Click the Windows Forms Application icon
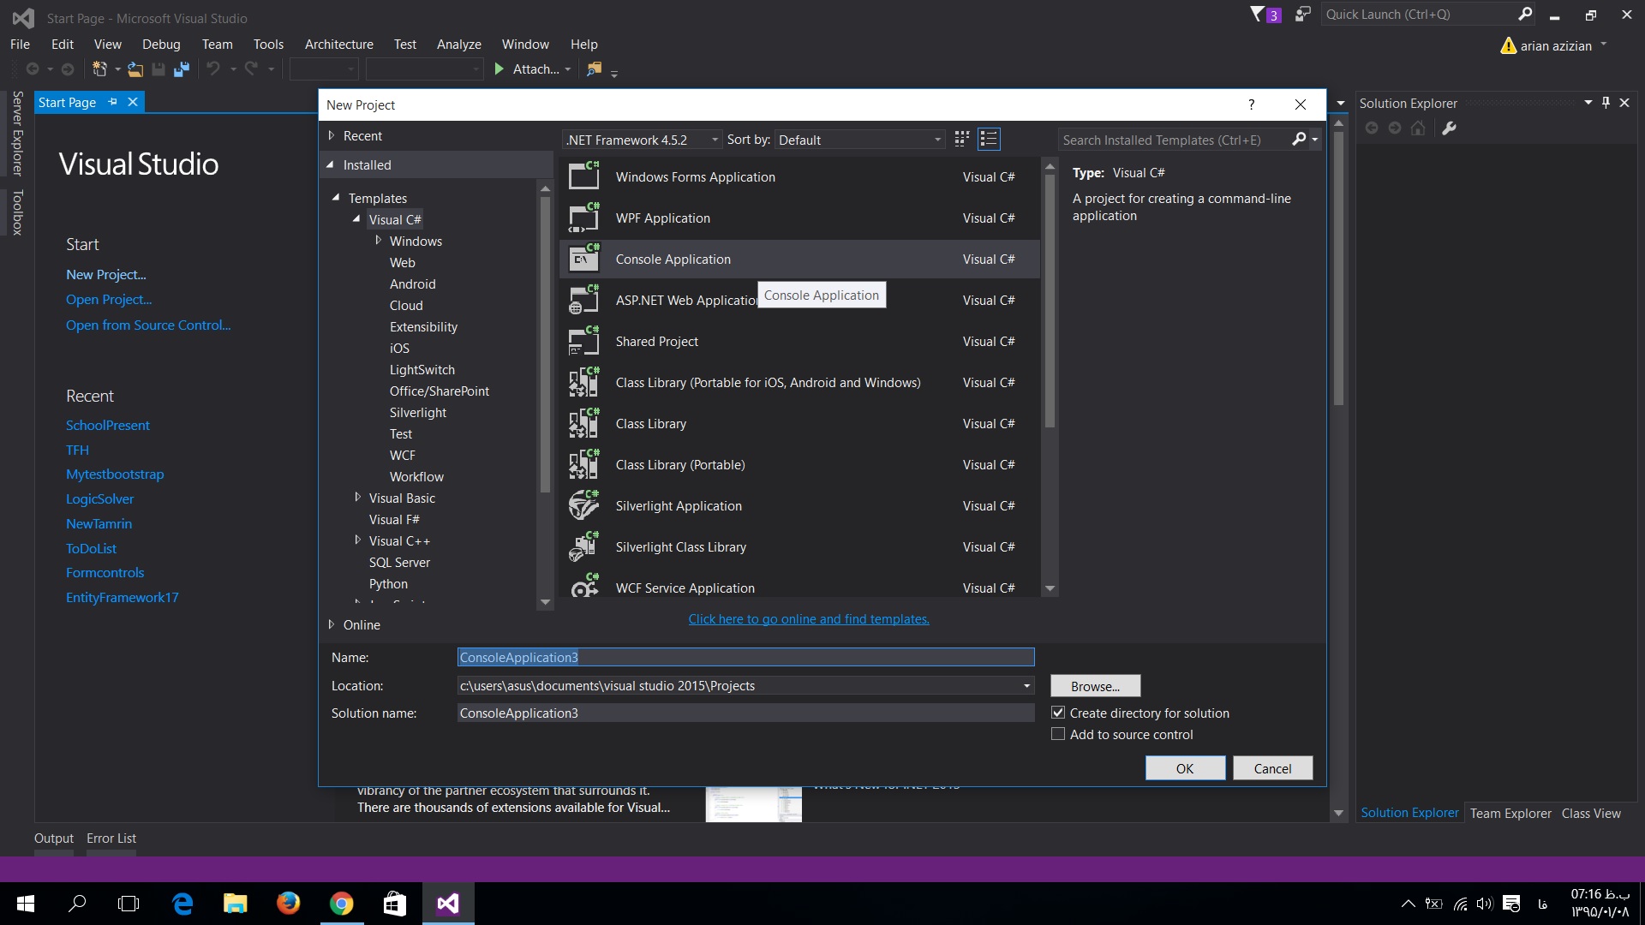 click(x=584, y=176)
